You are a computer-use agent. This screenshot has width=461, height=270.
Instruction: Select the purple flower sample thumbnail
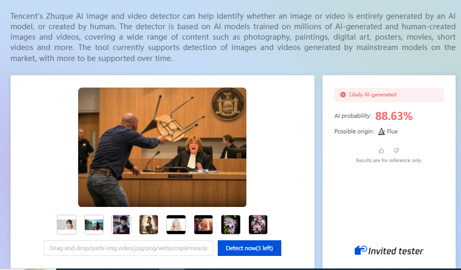[231, 225]
